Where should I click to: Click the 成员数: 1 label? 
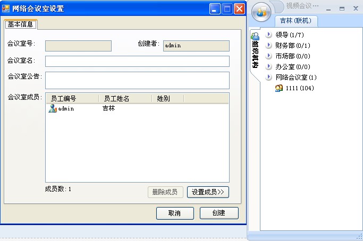58,189
